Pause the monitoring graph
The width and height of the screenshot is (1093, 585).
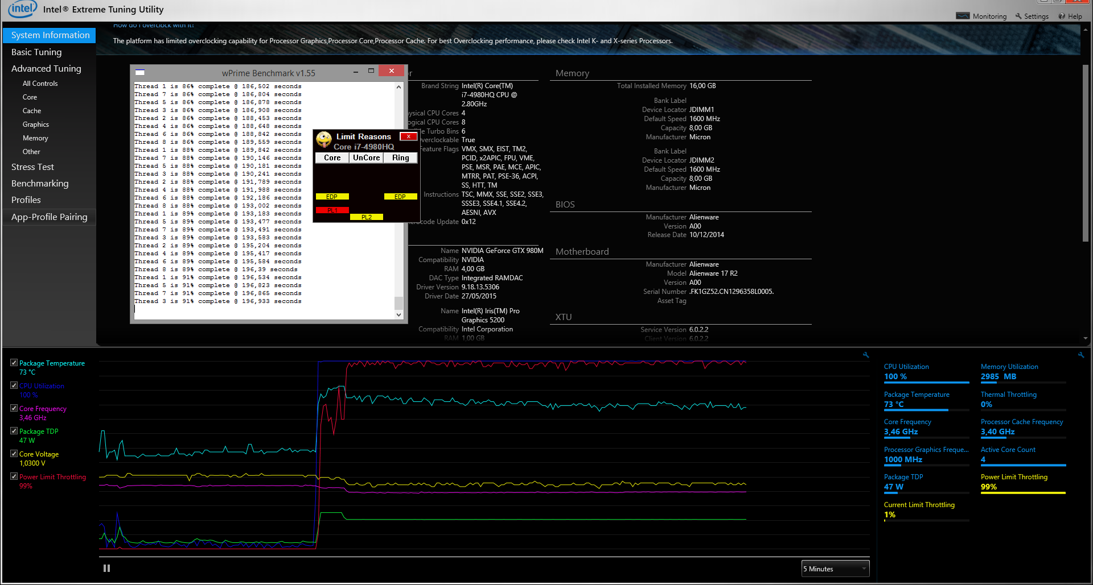(x=106, y=568)
